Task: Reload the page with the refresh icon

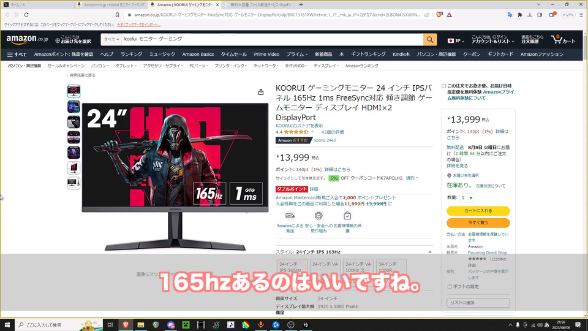Action: point(26,15)
